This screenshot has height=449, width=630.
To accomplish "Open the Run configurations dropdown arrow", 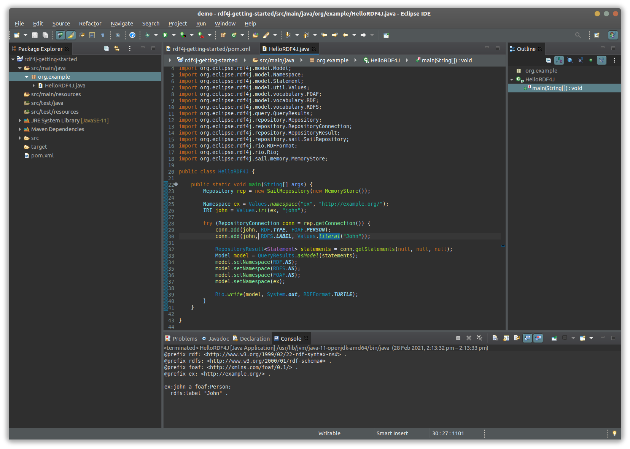I will coord(174,35).
